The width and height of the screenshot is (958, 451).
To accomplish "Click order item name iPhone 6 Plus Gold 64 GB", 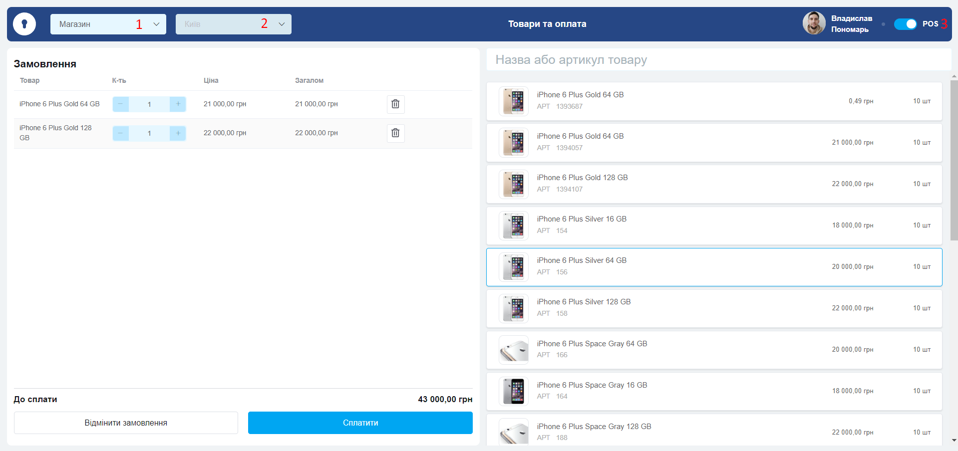I will click(x=59, y=104).
